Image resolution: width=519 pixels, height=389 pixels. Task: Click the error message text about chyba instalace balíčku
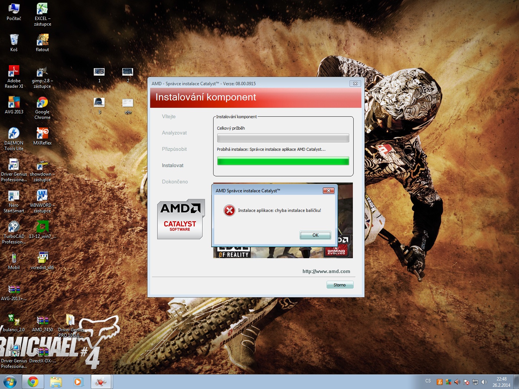point(280,210)
